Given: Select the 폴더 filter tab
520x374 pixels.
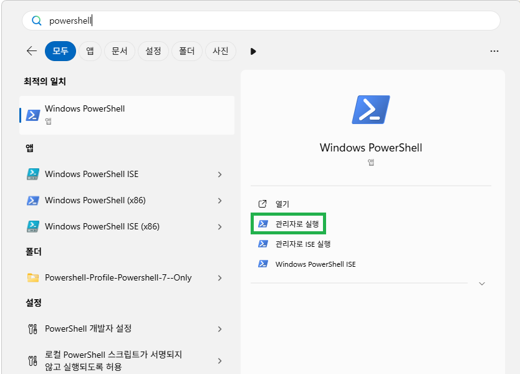Looking at the screenshot, I should click(x=186, y=51).
